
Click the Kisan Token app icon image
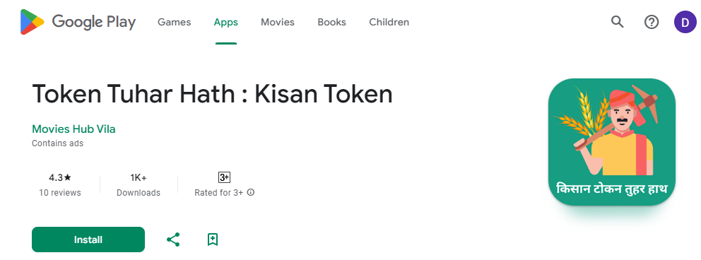click(612, 142)
